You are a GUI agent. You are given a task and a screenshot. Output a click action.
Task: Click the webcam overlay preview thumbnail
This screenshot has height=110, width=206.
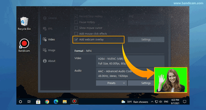171,80
